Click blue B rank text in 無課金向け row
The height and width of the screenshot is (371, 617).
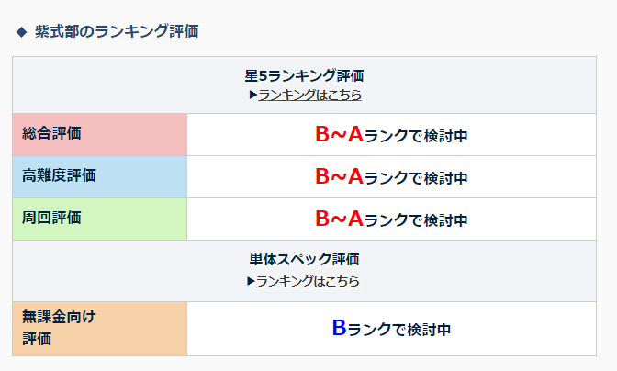pos(339,327)
